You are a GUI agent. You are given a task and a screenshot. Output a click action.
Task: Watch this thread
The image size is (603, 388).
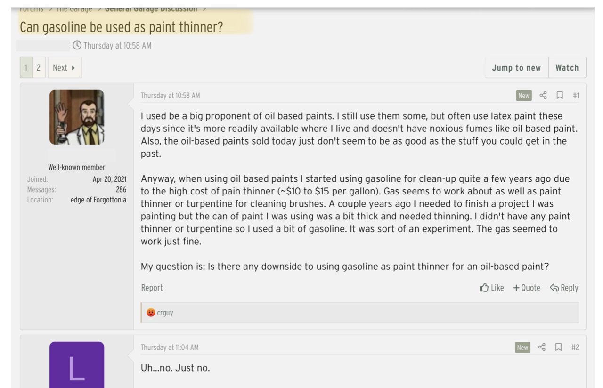[567, 68]
